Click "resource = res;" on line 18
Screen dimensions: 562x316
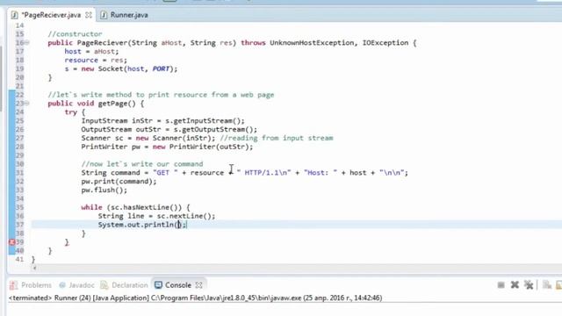pyautogui.click(x=96, y=61)
